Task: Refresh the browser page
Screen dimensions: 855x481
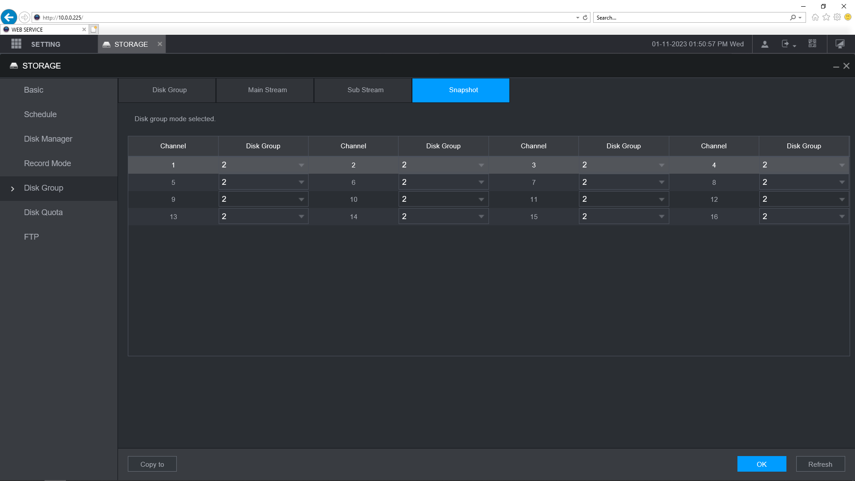Action: pos(585,17)
